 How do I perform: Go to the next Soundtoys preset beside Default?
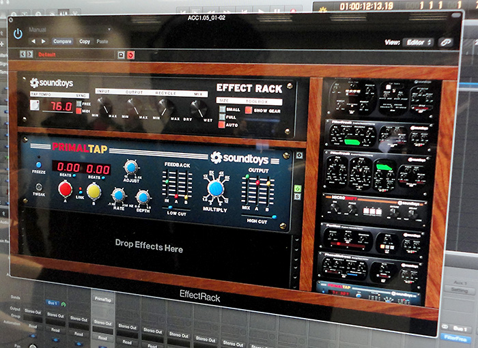coord(29,54)
